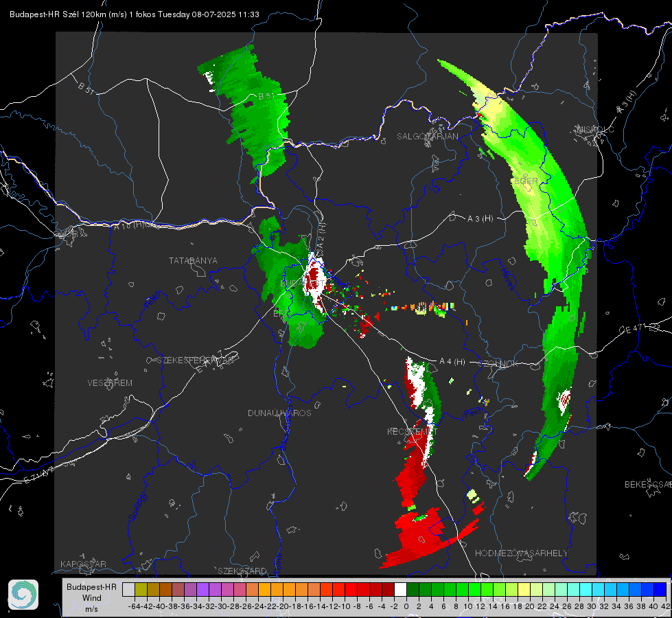Click the HÓDMEZŐVÁSÁRHELY city label

[521, 553]
